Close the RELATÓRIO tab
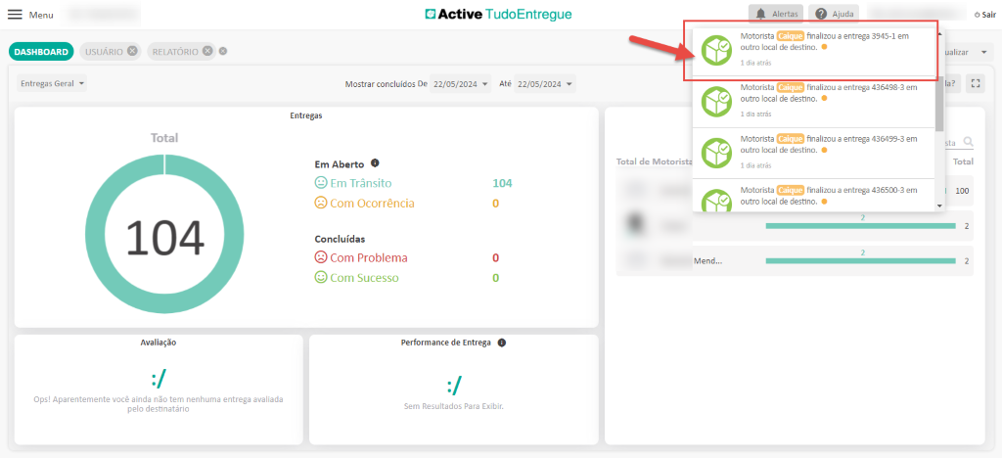 tap(207, 51)
